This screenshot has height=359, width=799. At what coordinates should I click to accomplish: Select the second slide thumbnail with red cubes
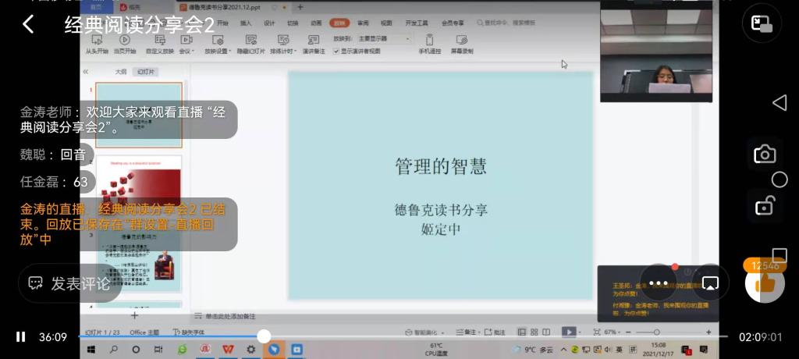[x=138, y=188]
